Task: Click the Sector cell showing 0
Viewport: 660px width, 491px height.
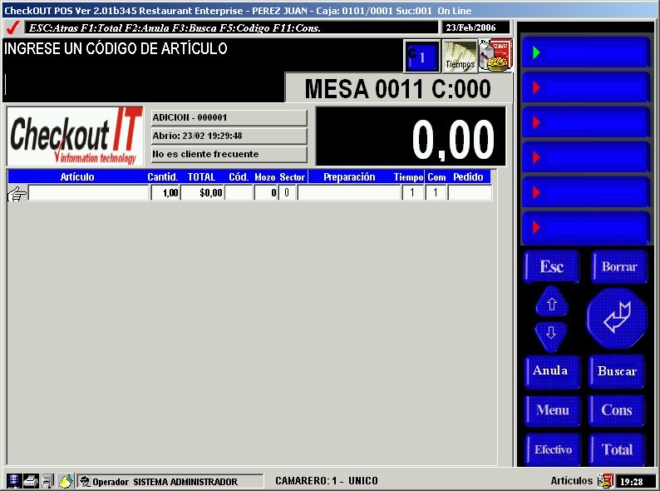Action: 287,193
